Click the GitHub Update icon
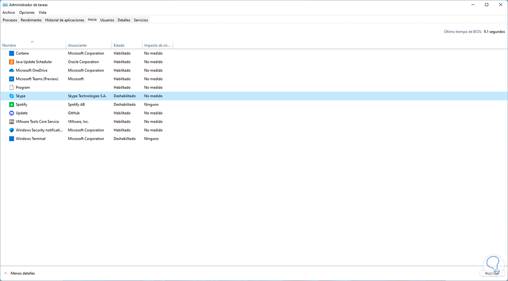Image resolution: width=508 pixels, height=281 pixels. click(x=11, y=113)
